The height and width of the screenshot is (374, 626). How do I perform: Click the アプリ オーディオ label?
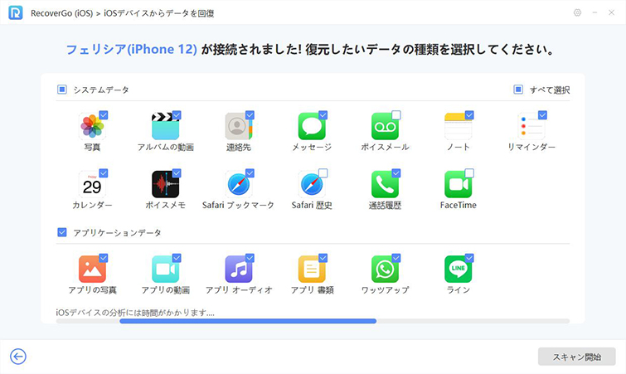click(x=238, y=290)
